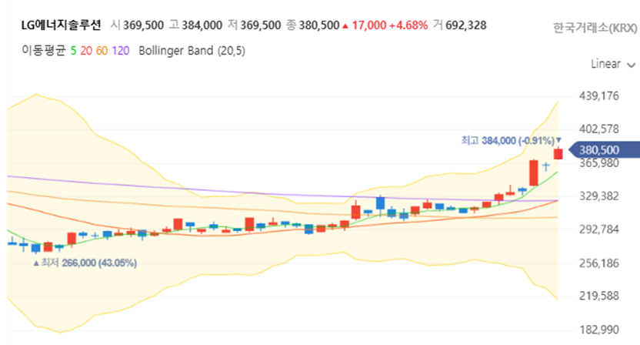Click the large red candle before the latest

534,173
